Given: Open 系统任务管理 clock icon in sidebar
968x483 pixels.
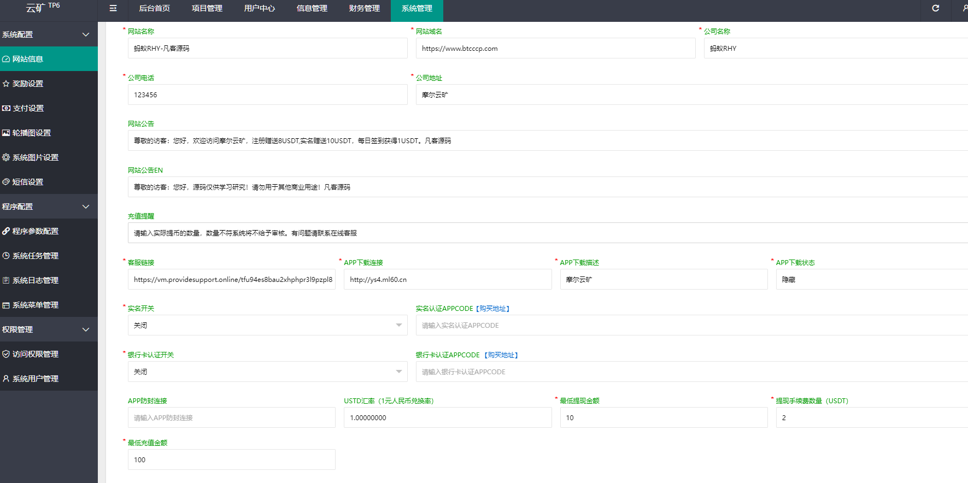Looking at the screenshot, I should point(6,256).
